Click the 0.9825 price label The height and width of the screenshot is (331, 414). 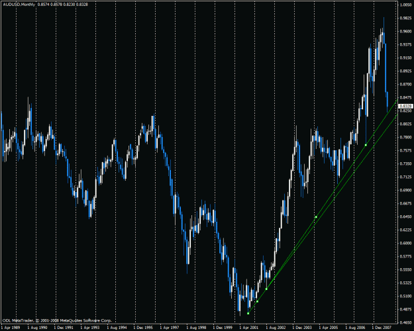pos(406,18)
